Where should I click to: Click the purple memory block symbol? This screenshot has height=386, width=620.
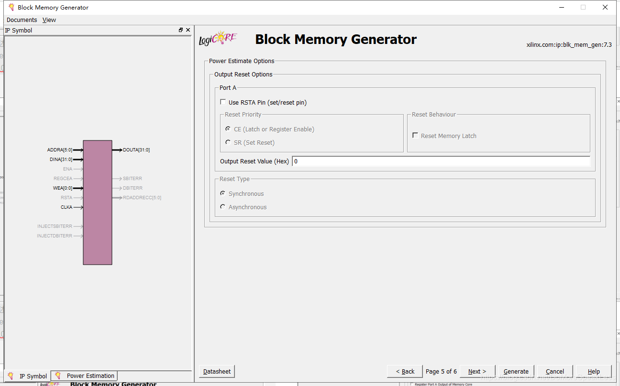98,203
